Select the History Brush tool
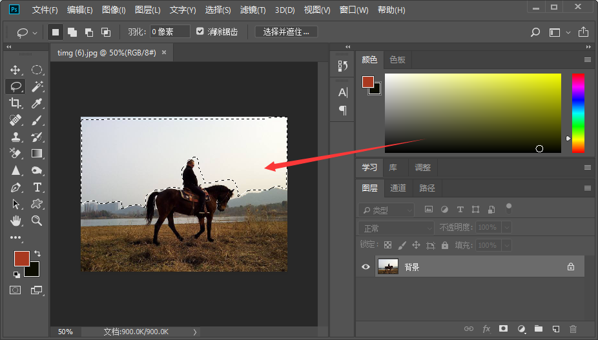 tap(37, 137)
